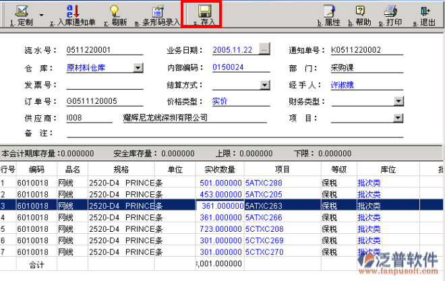Expand the 财务类型 dropdown
445x281 pixels.
(398, 101)
